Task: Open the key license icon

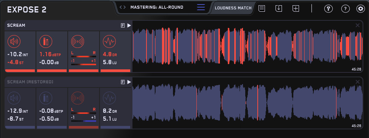Action: pyautogui.click(x=328, y=9)
